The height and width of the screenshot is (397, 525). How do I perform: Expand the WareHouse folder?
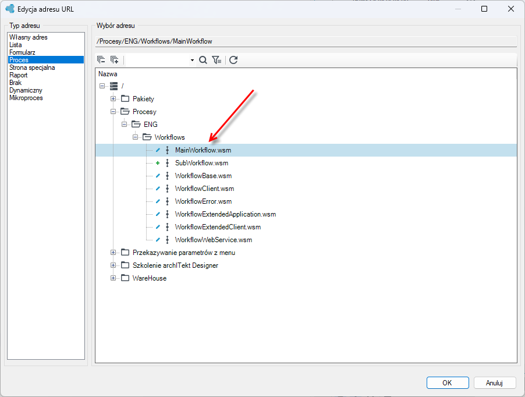coord(113,278)
